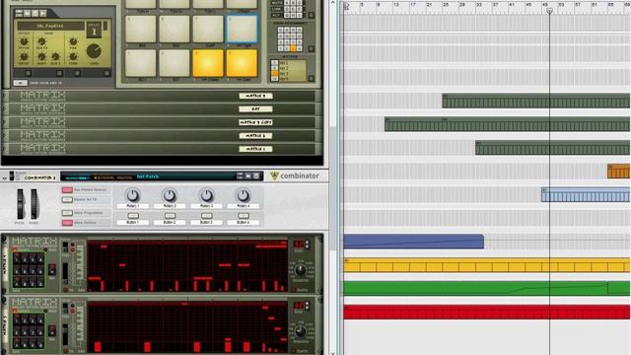Click the Combinator Mod wheel
The image size is (631, 355).
pos(35,204)
